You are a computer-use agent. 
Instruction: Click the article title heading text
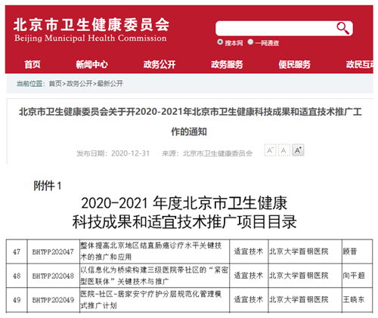[191, 122]
